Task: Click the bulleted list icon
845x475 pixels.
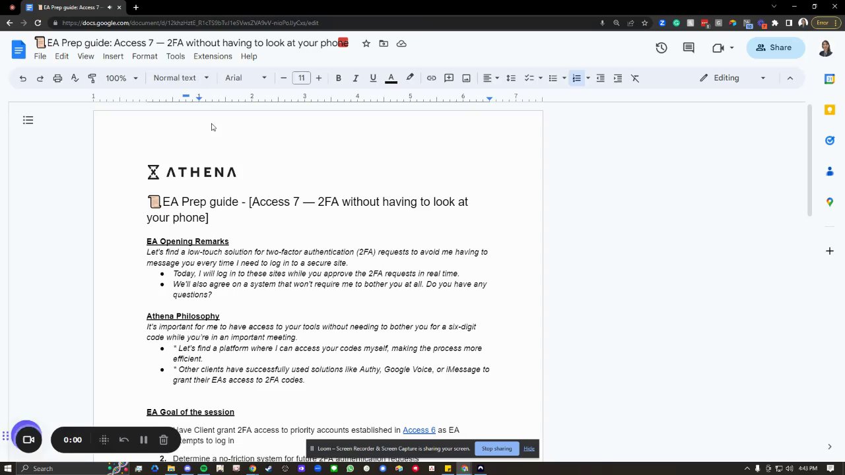Action: pos(553,78)
